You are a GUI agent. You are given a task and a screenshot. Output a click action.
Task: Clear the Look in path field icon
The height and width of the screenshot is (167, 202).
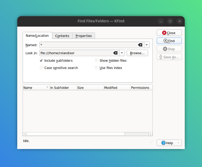point(115,53)
